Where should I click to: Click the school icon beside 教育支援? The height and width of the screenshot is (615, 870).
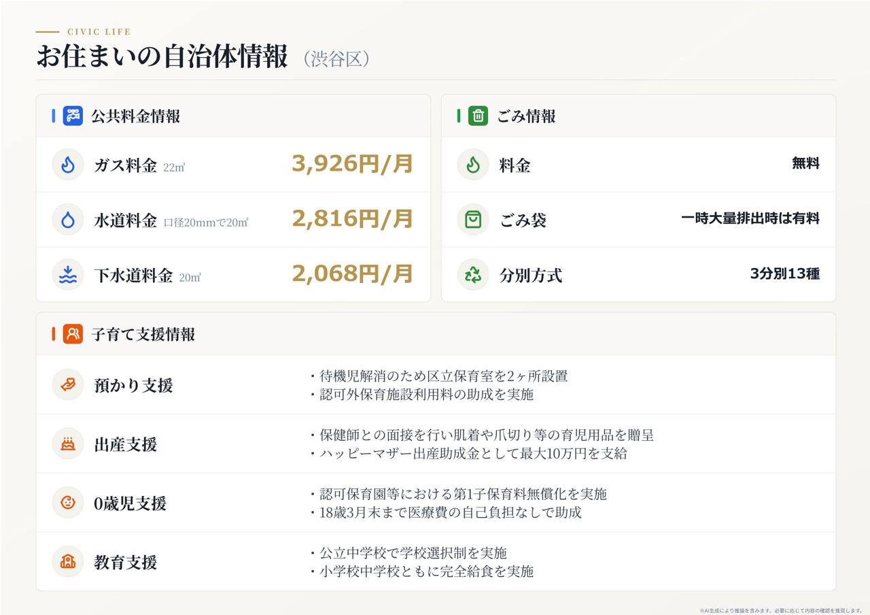pos(68,562)
